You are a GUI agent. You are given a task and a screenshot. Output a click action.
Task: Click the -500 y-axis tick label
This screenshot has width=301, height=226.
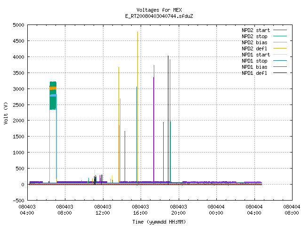pos(18,201)
